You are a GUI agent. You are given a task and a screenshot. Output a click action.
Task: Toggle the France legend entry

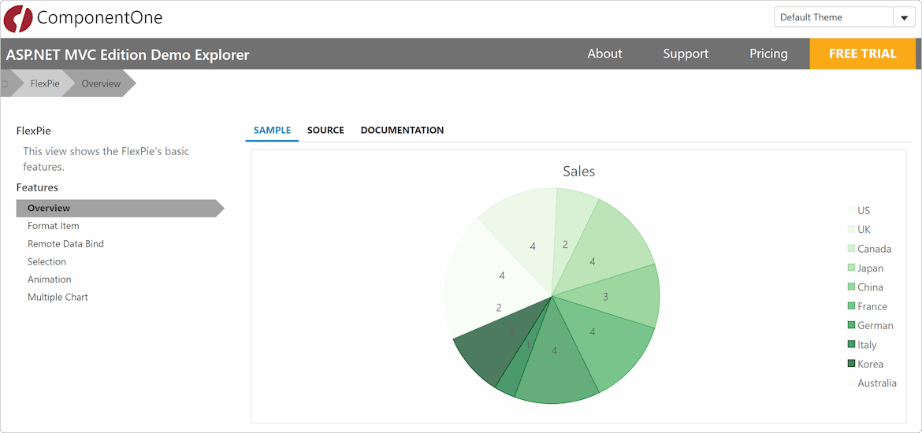pos(872,306)
